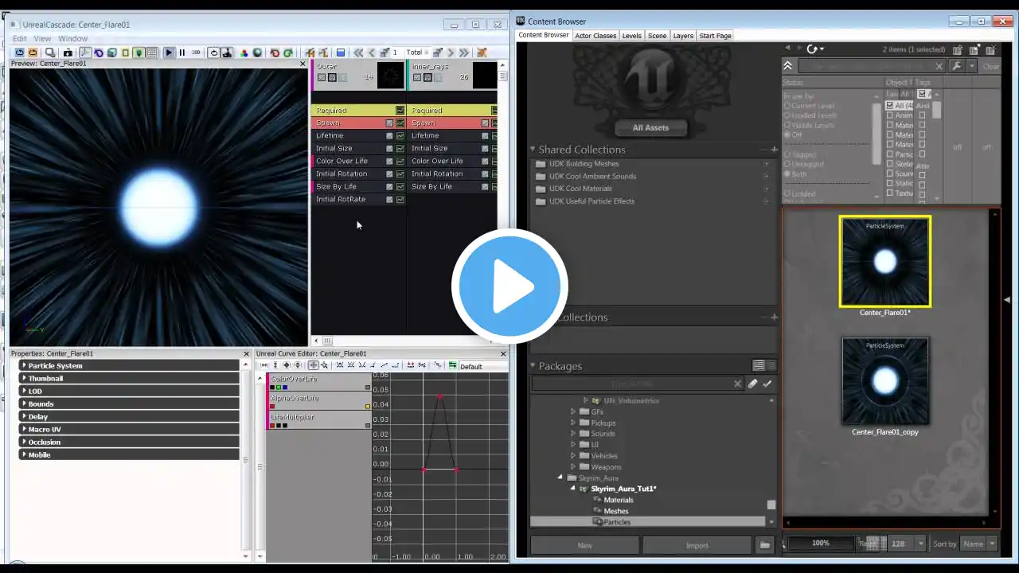The width and height of the screenshot is (1019, 573).
Task: Expand the LOD properties section
Action: (129, 391)
